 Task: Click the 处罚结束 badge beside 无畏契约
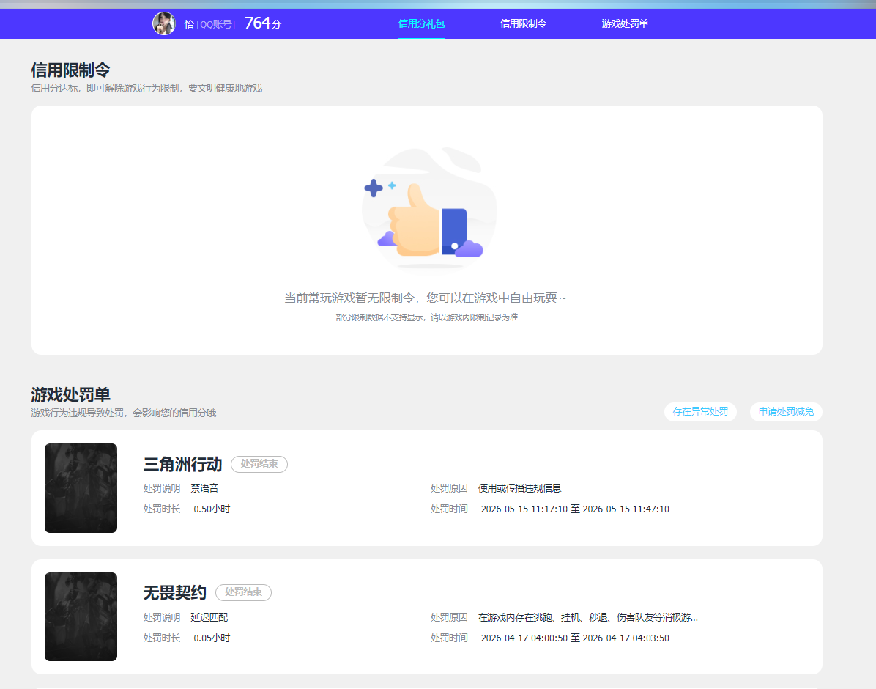244,592
